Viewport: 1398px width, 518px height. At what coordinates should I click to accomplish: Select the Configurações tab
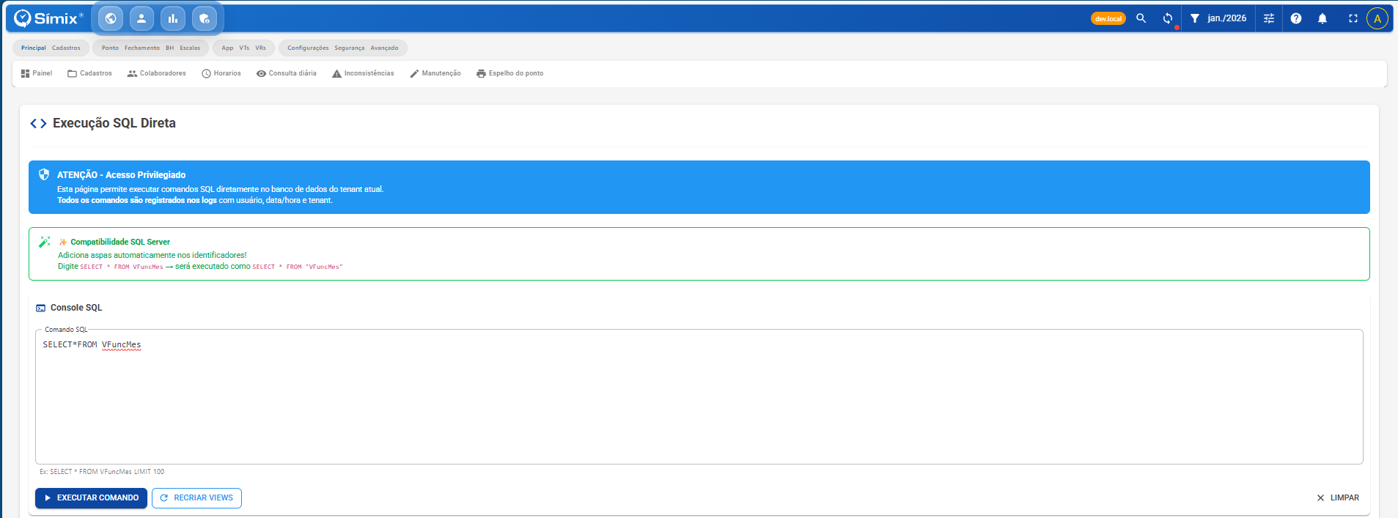click(x=308, y=48)
